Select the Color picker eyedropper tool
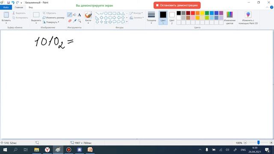This screenshot has width=274, height=154. (74, 21)
